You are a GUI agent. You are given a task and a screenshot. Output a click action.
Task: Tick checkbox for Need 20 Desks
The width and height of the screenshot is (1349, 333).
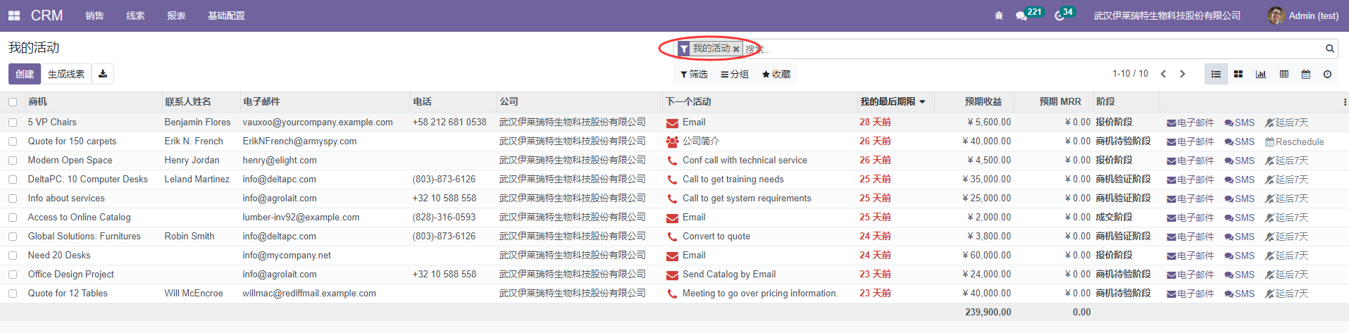point(13,256)
